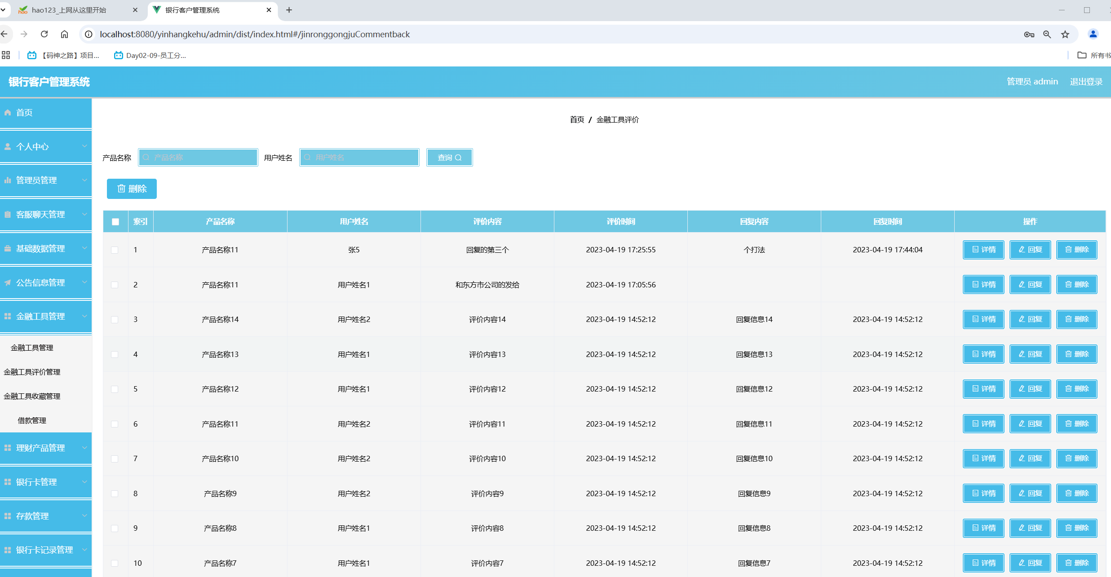
Task: Check the row 3 checkbox for 产品名称14
Action: (x=115, y=320)
